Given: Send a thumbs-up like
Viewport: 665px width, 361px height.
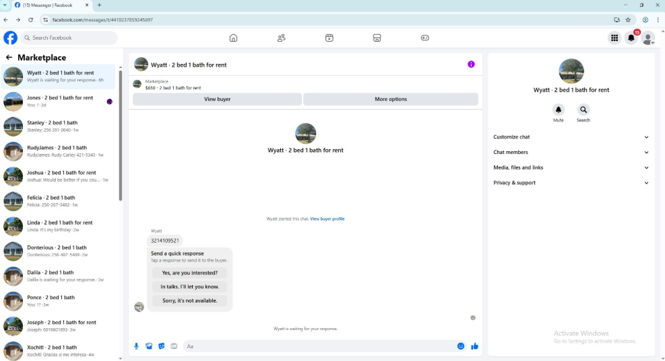Looking at the screenshot, I should 474,346.
